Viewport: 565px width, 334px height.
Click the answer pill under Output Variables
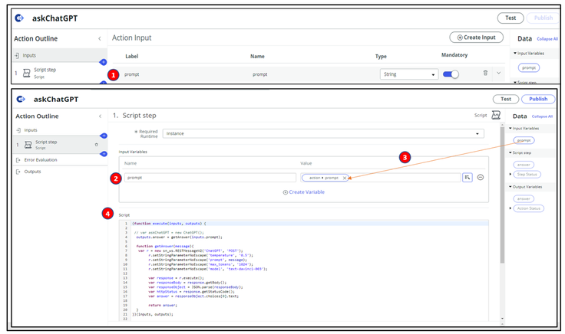[x=524, y=199]
